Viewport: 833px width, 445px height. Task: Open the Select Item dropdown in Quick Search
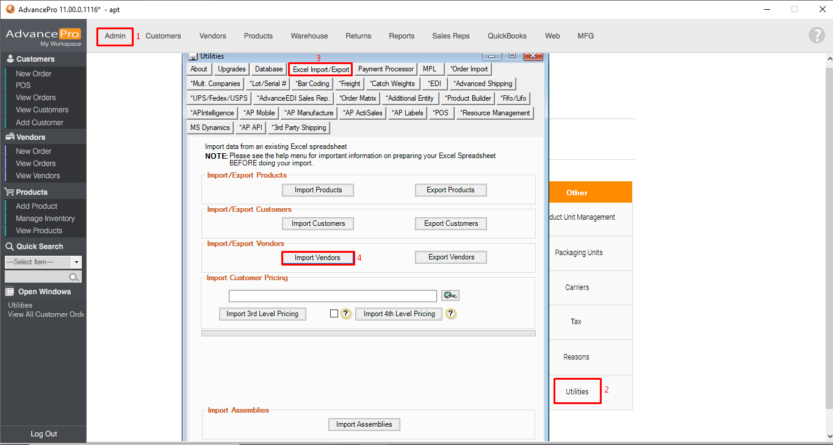pyautogui.click(x=76, y=262)
